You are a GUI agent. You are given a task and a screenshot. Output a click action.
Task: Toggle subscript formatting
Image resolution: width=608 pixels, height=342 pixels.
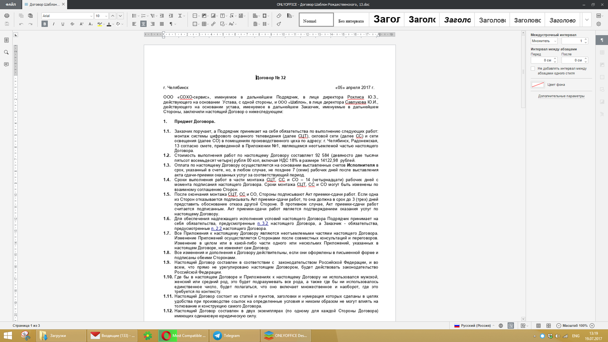coord(90,24)
